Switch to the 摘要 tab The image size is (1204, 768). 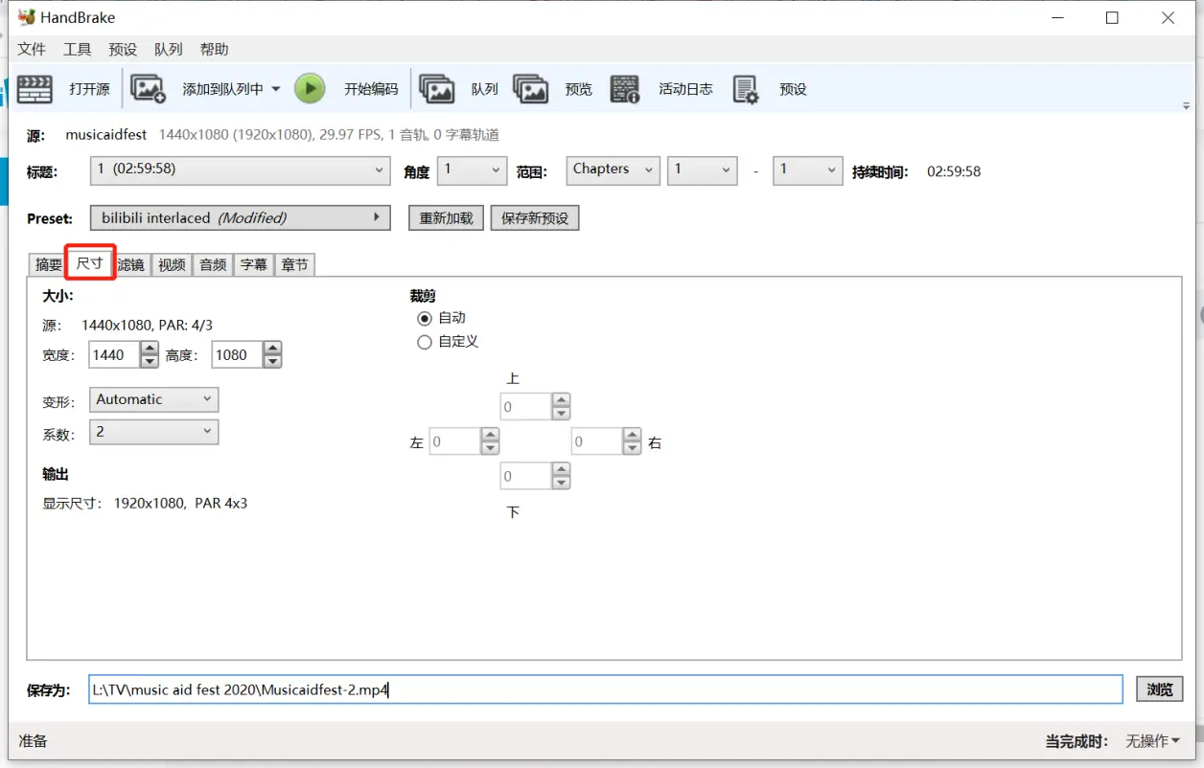(x=49, y=265)
